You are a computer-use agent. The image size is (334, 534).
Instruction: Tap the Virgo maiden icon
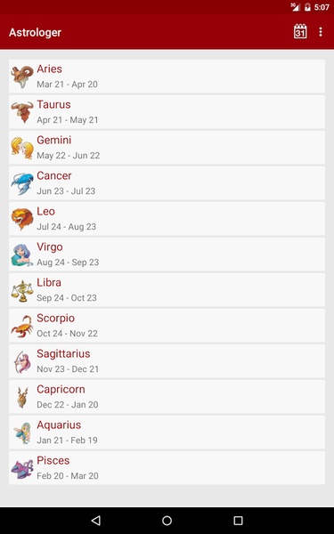pyautogui.click(x=22, y=255)
